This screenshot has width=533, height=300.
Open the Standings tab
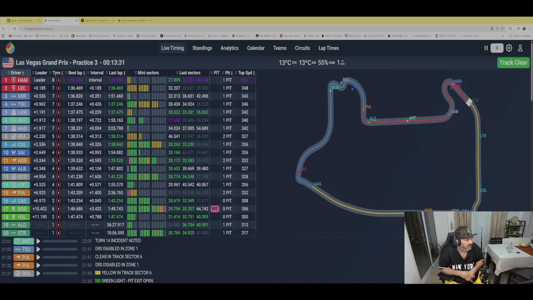click(x=202, y=48)
